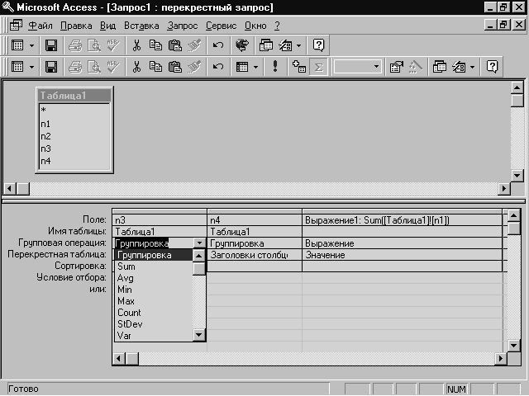Click Undo icon in the top toolbar
529x396 pixels.
click(218, 45)
